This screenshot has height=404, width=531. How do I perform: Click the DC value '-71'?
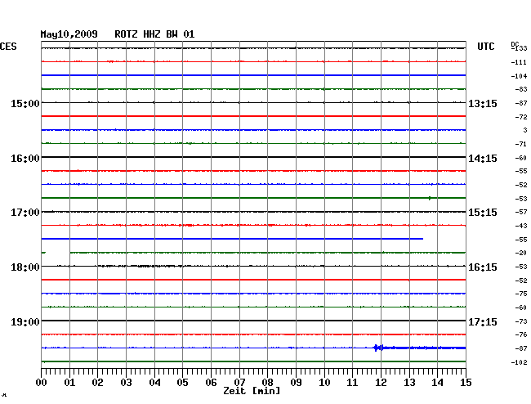point(521,145)
